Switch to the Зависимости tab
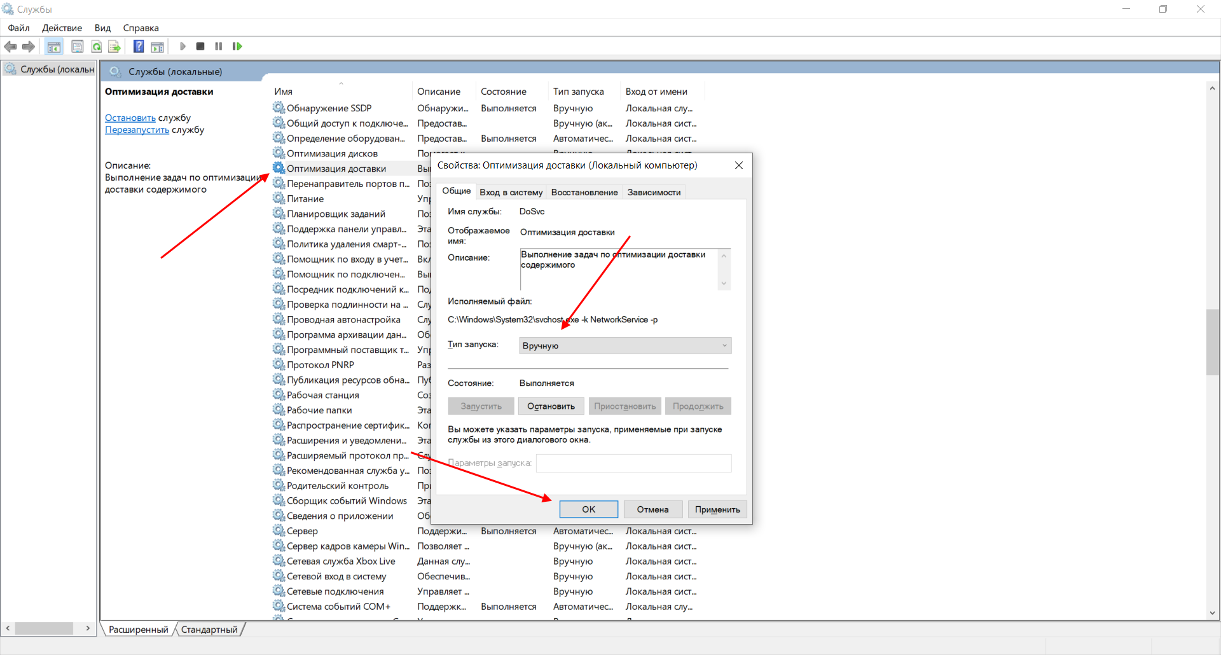 (x=654, y=192)
